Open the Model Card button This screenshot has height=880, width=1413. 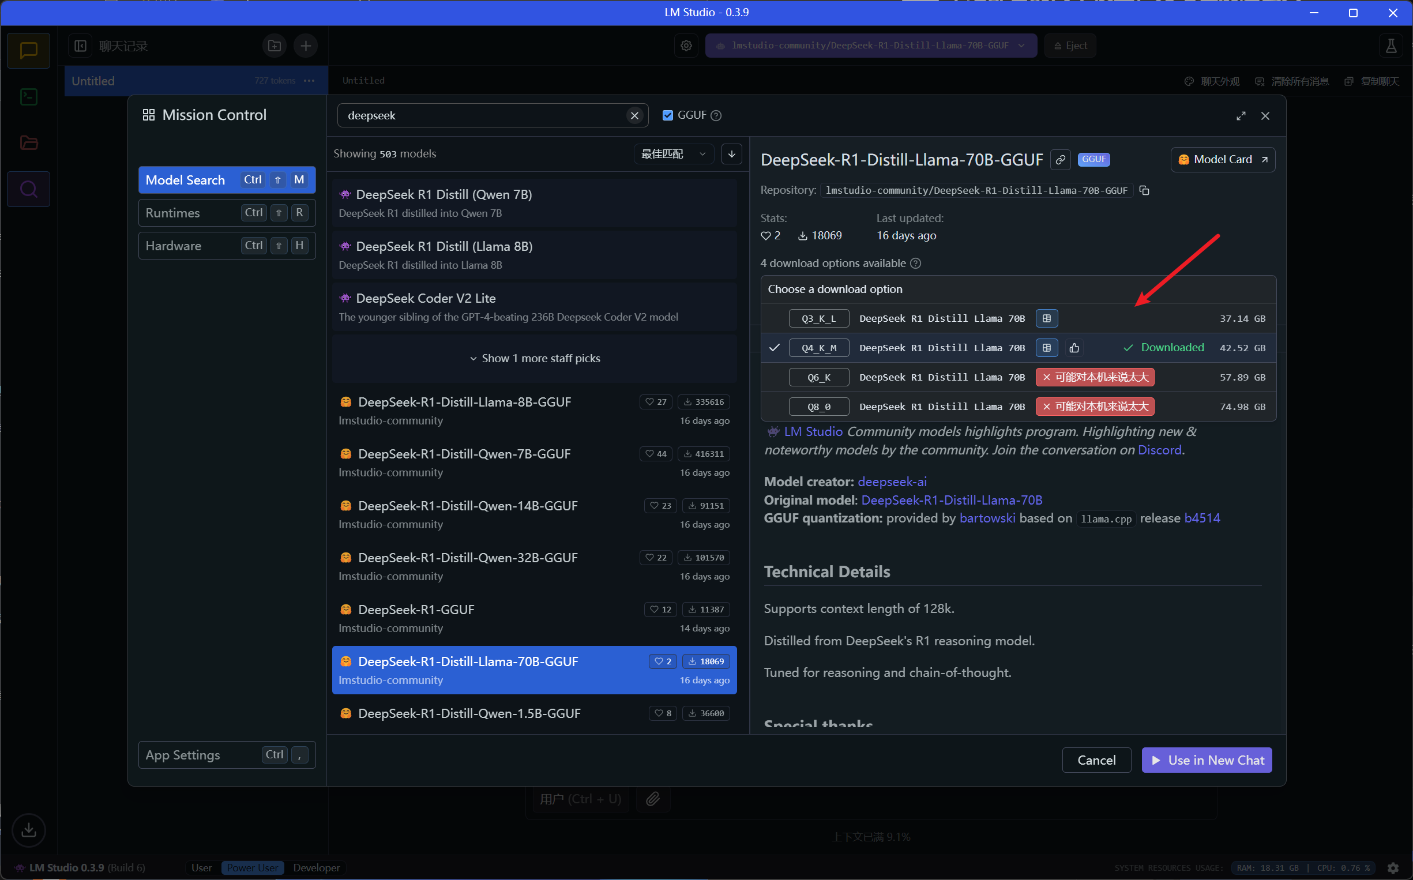pos(1223,160)
